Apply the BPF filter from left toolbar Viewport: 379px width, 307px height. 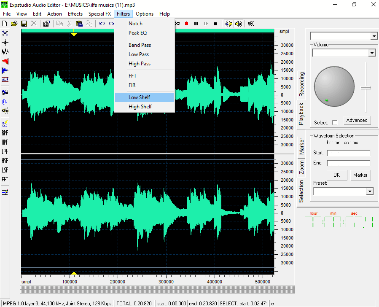tap(5, 133)
